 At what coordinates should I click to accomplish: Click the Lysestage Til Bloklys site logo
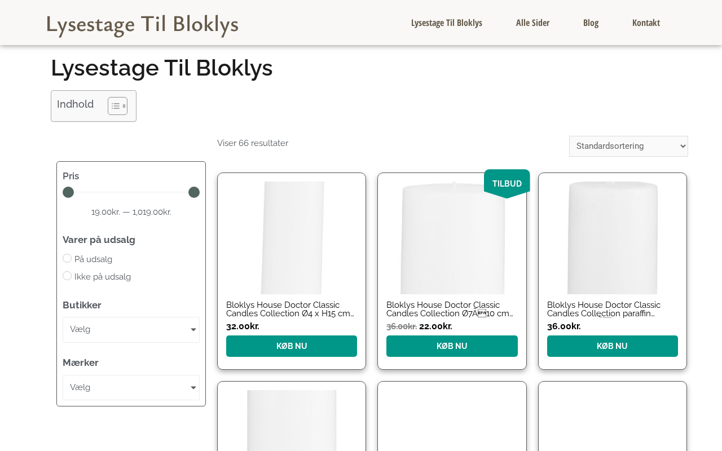click(x=142, y=25)
